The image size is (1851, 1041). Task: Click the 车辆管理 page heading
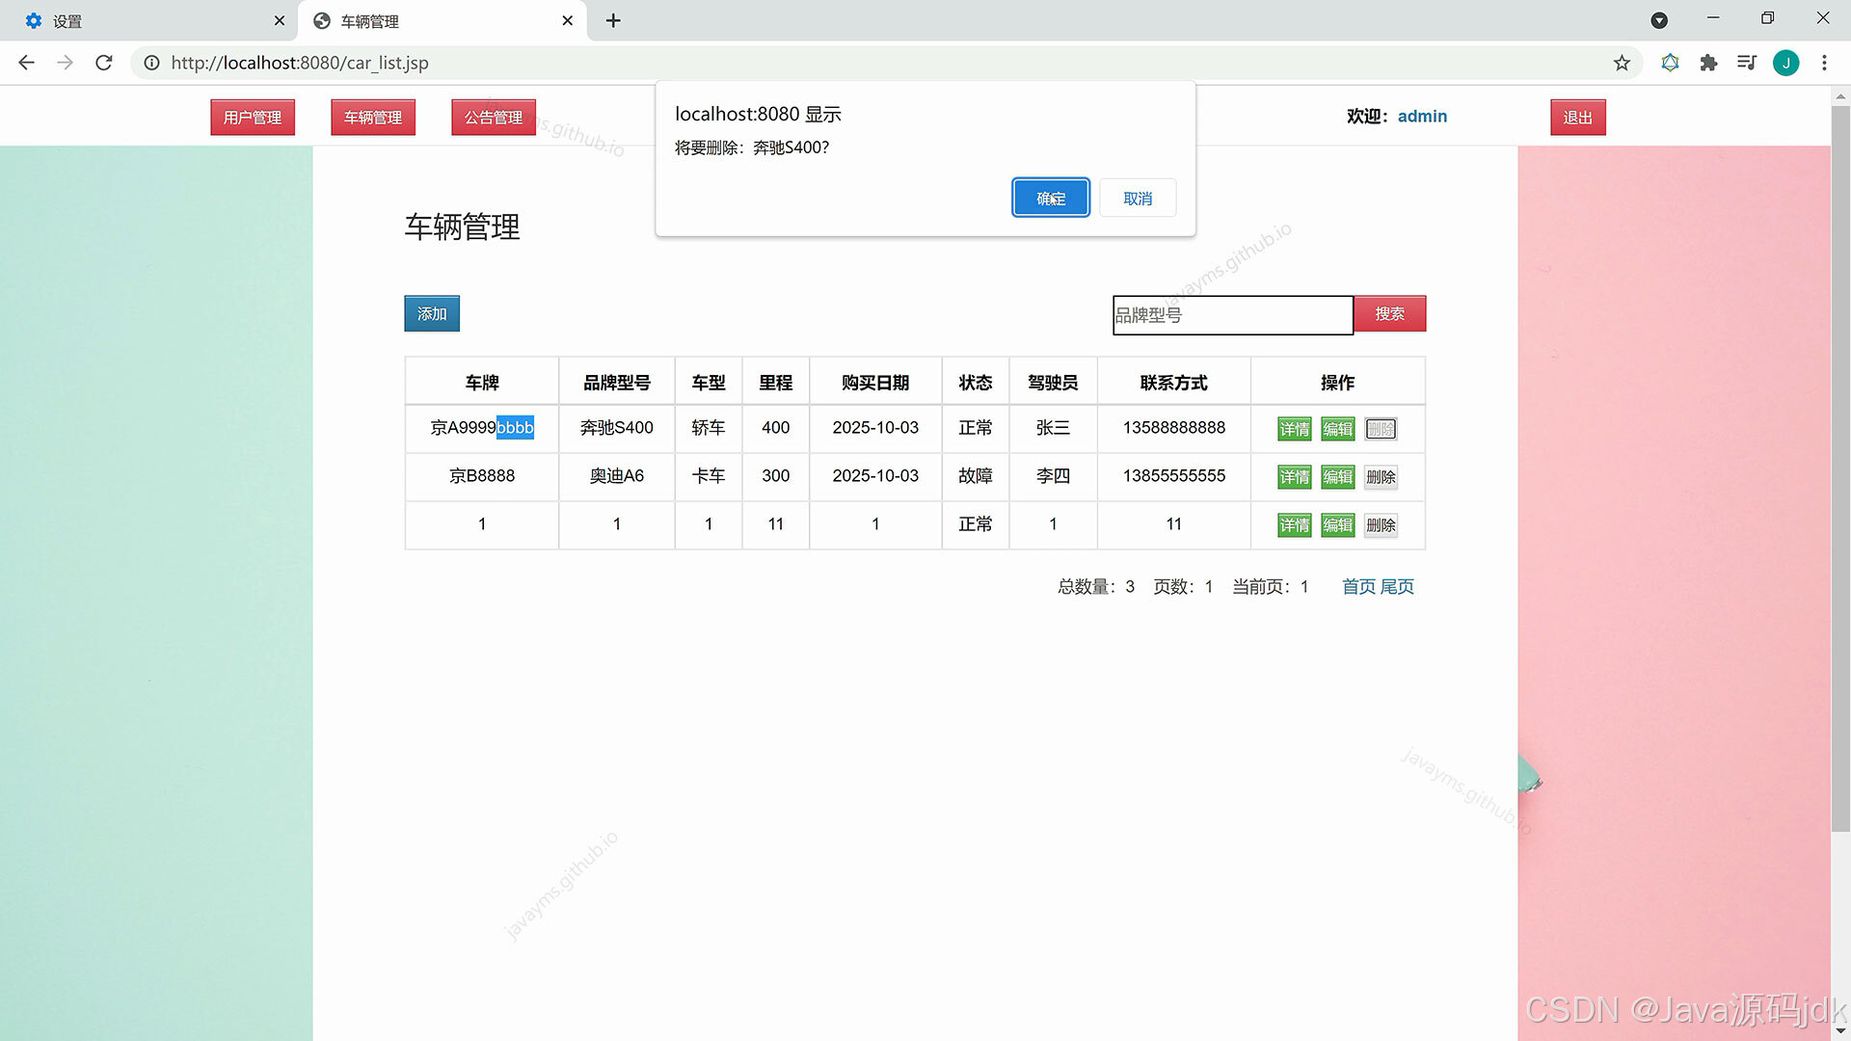tap(462, 227)
